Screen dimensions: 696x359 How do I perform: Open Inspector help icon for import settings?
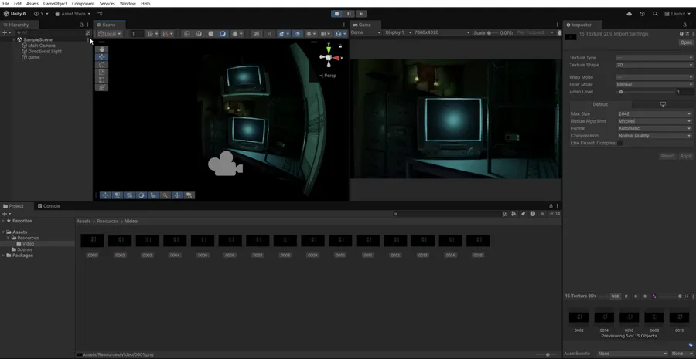(x=681, y=34)
